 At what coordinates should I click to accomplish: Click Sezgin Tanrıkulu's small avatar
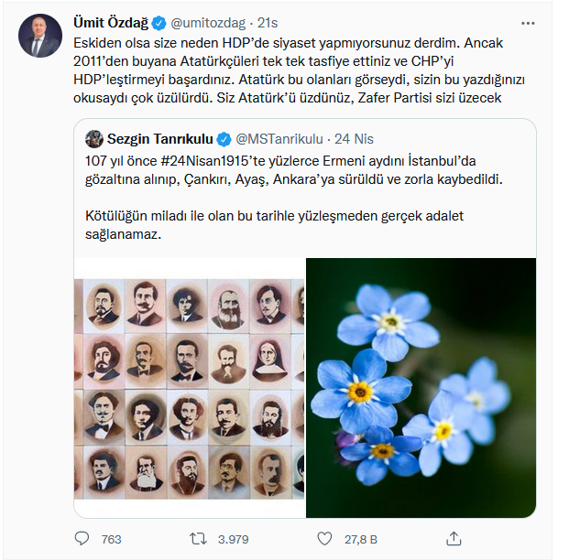pos(93,139)
